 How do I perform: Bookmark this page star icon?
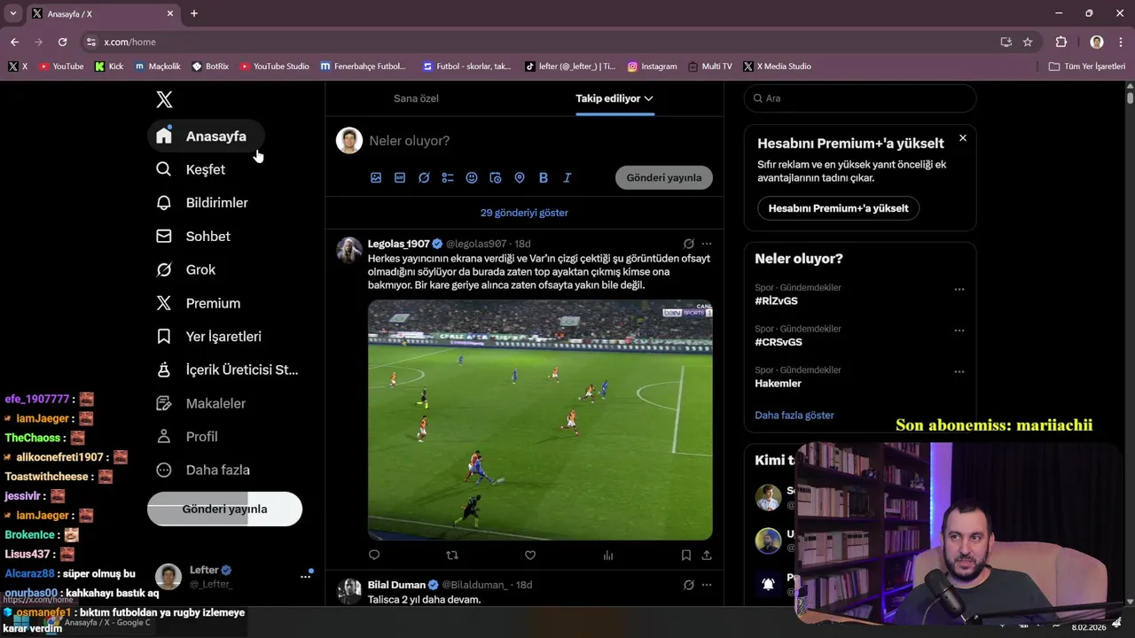click(x=1028, y=42)
